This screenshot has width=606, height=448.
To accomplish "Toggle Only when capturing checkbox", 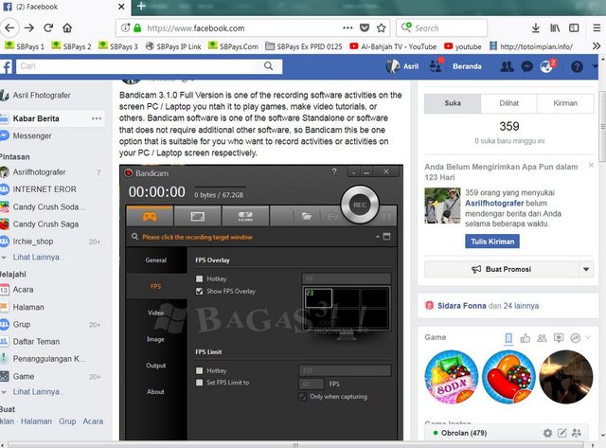I will coord(303,397).
